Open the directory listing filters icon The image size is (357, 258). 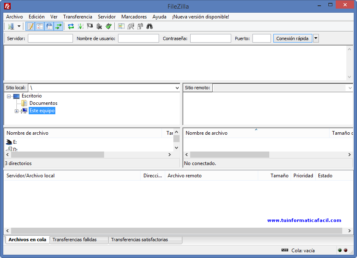point(121,26)
